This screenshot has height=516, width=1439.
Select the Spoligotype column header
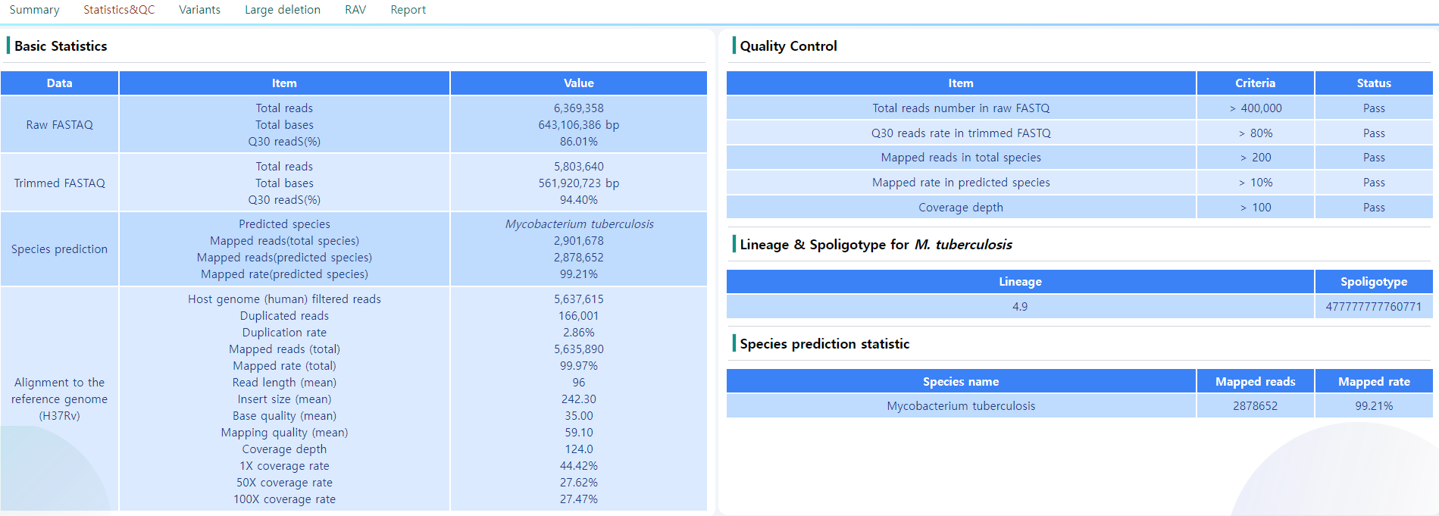(x=1374, y=282)
